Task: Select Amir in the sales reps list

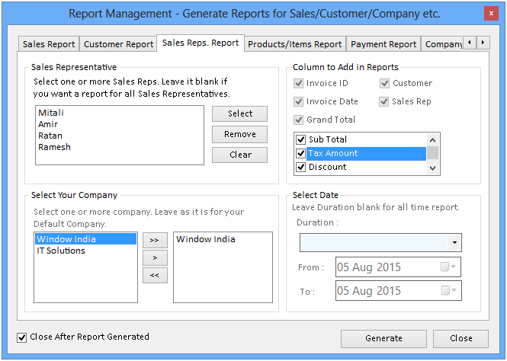Action: (48, 124)
